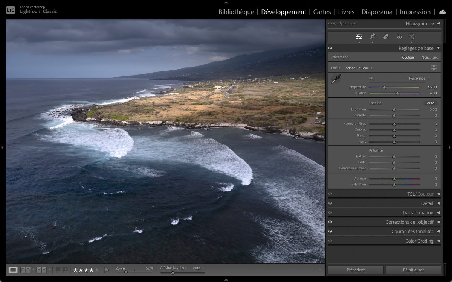452x282 pixels.
Task: Open the Masking tool
Action: pyautogui.click(x=412, y=37)
